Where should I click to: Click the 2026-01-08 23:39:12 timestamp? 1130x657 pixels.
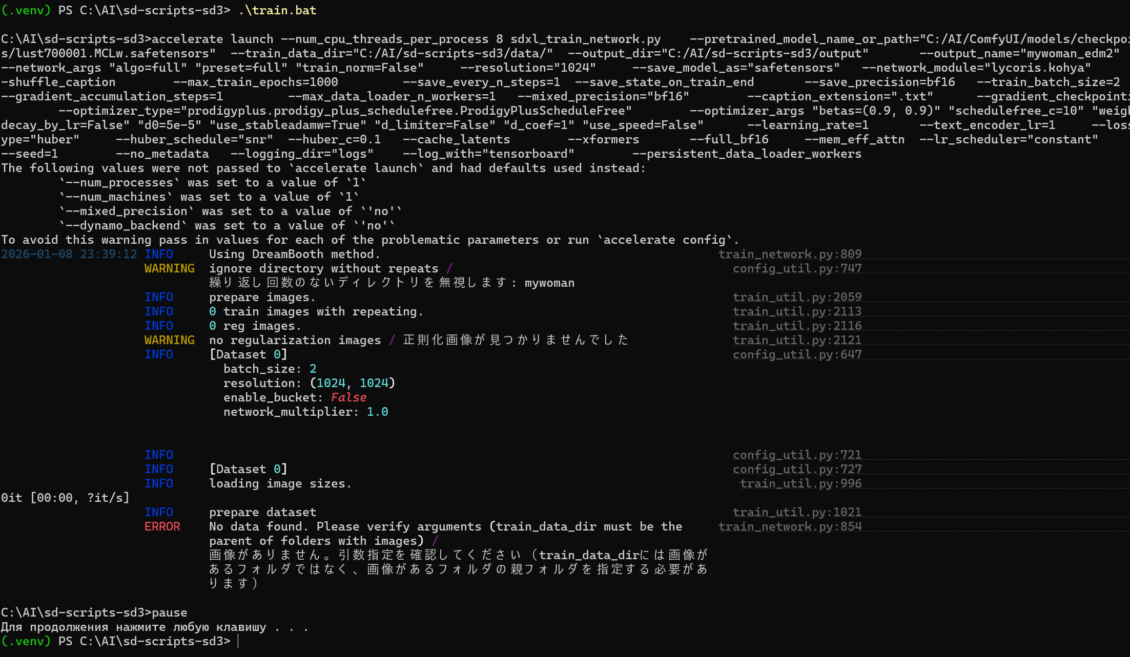[x=69, y=254]
